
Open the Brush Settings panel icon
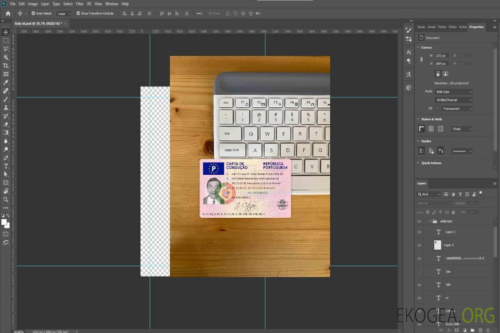[x=408, y=30]
